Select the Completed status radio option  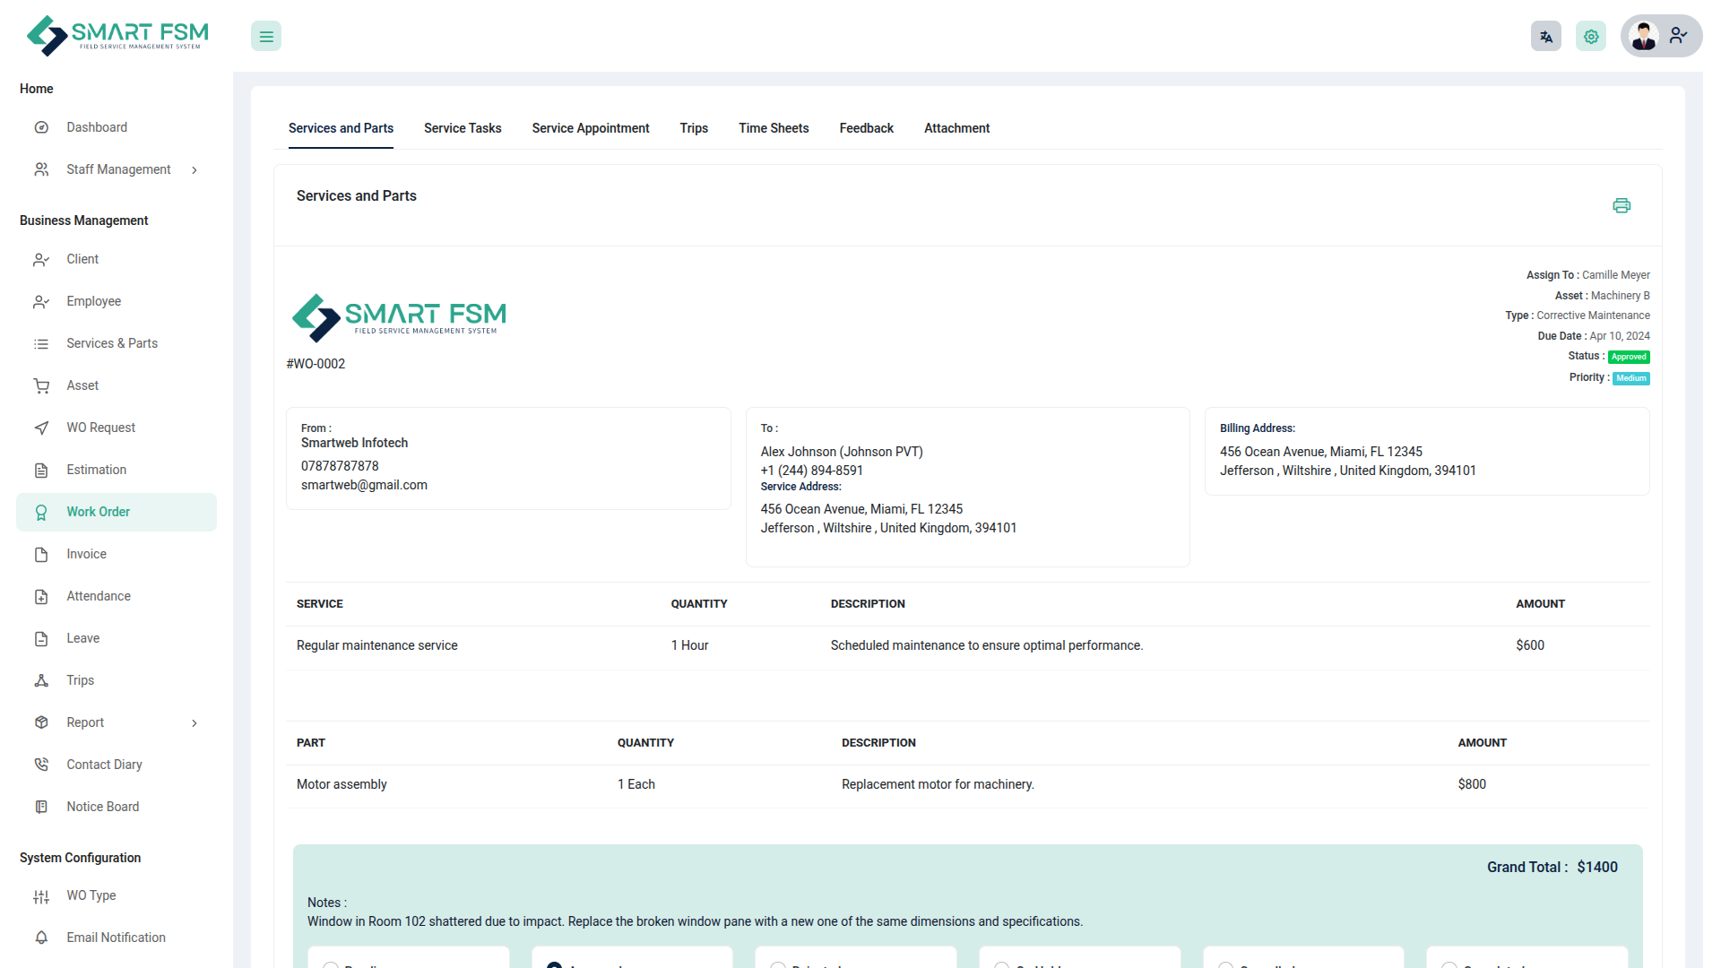tap(1449, 964)
